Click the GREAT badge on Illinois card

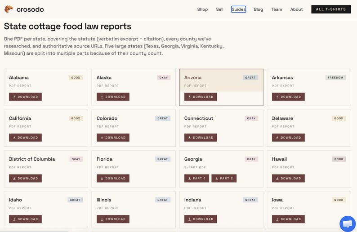coord(163,200)
